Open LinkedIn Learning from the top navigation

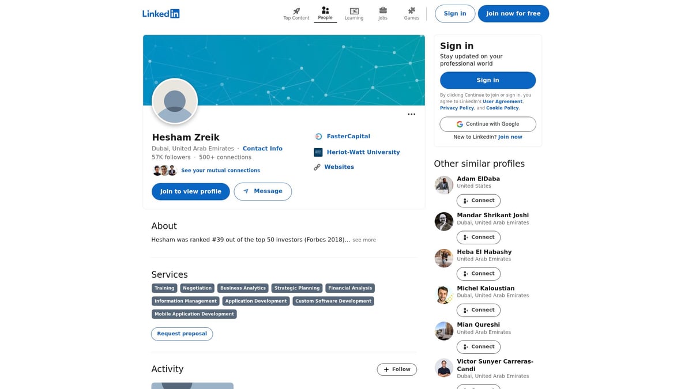pyautogui.click(x=353, y=10)
